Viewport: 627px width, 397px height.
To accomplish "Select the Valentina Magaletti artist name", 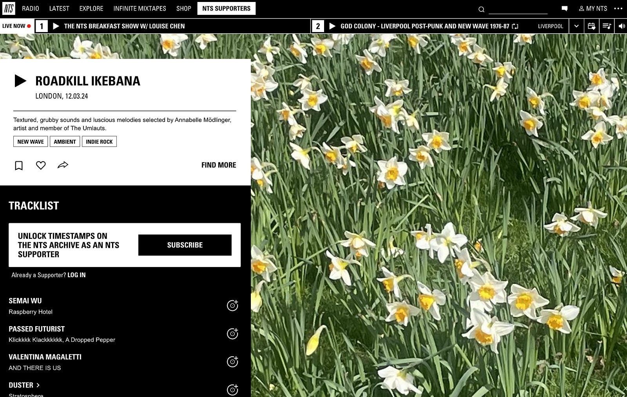I will pos(45,357).
